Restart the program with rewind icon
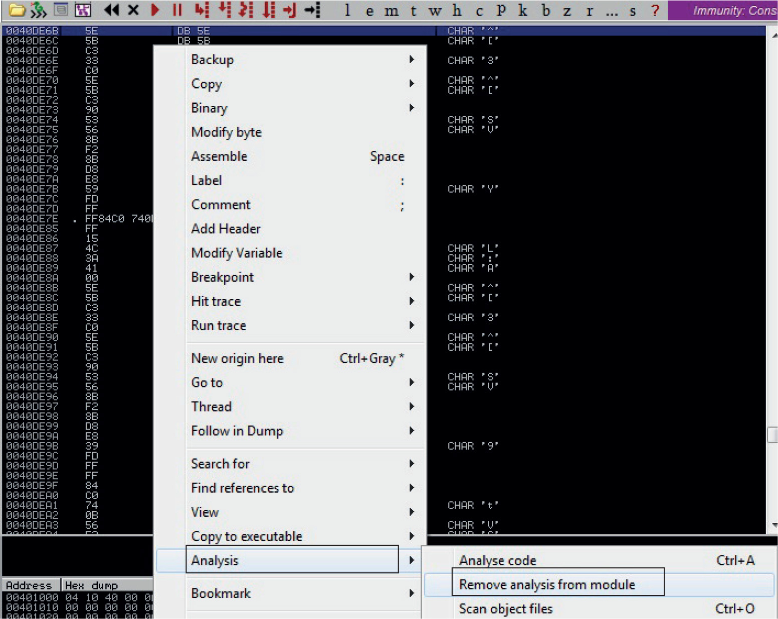Image resolution: width=778 pixels, height=619 pixels. pyautogui.click(x=111, y=10)
